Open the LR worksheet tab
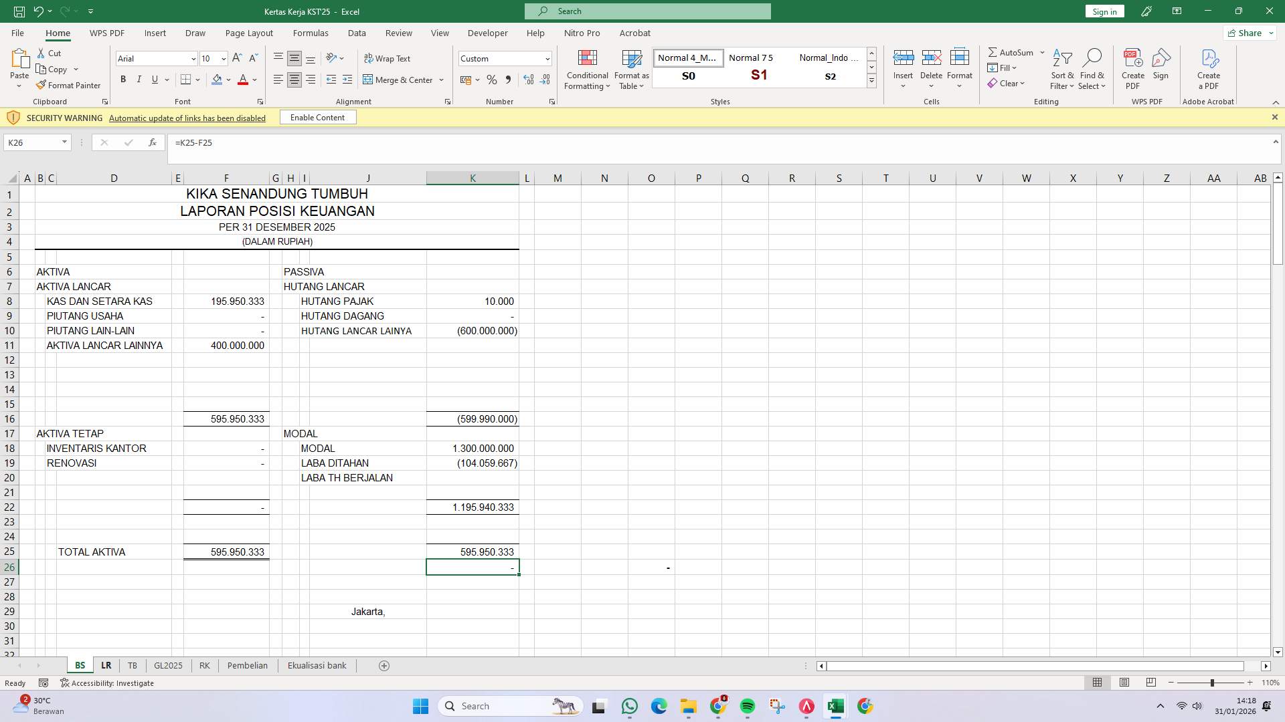Screen dimensions: 1285x722 coord(106,665)
